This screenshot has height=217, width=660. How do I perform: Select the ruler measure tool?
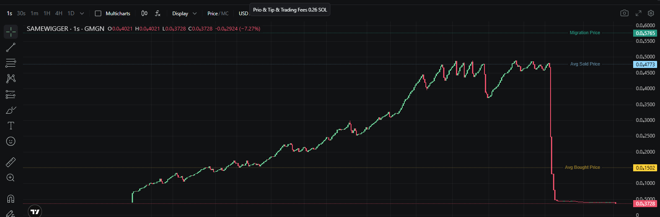pyautogui.click(x=11, y=162)
